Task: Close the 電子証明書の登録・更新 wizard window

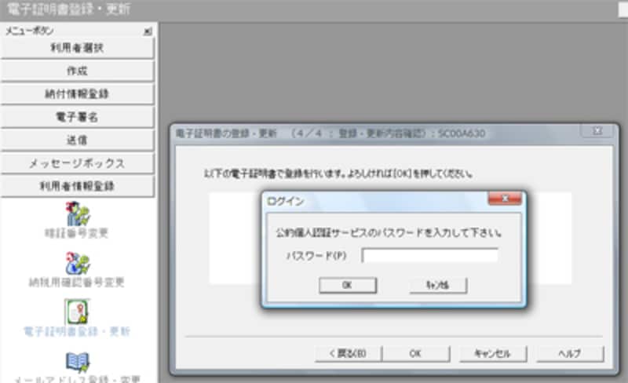Action: point(597,130)
